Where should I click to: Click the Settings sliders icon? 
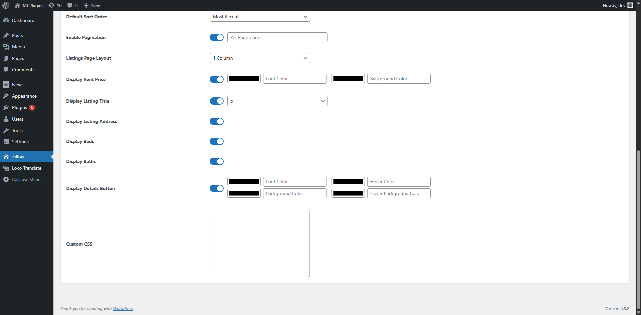point(6,142)
